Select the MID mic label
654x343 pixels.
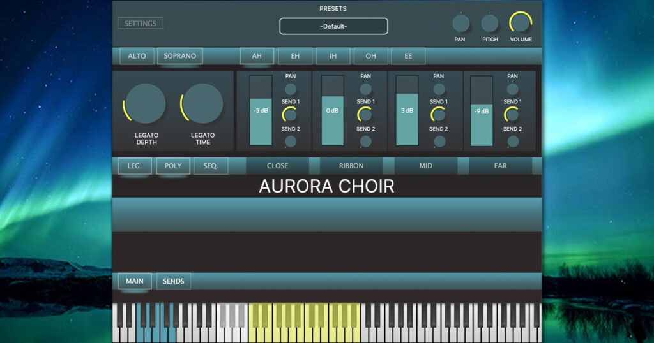click(x=425, y=166)
